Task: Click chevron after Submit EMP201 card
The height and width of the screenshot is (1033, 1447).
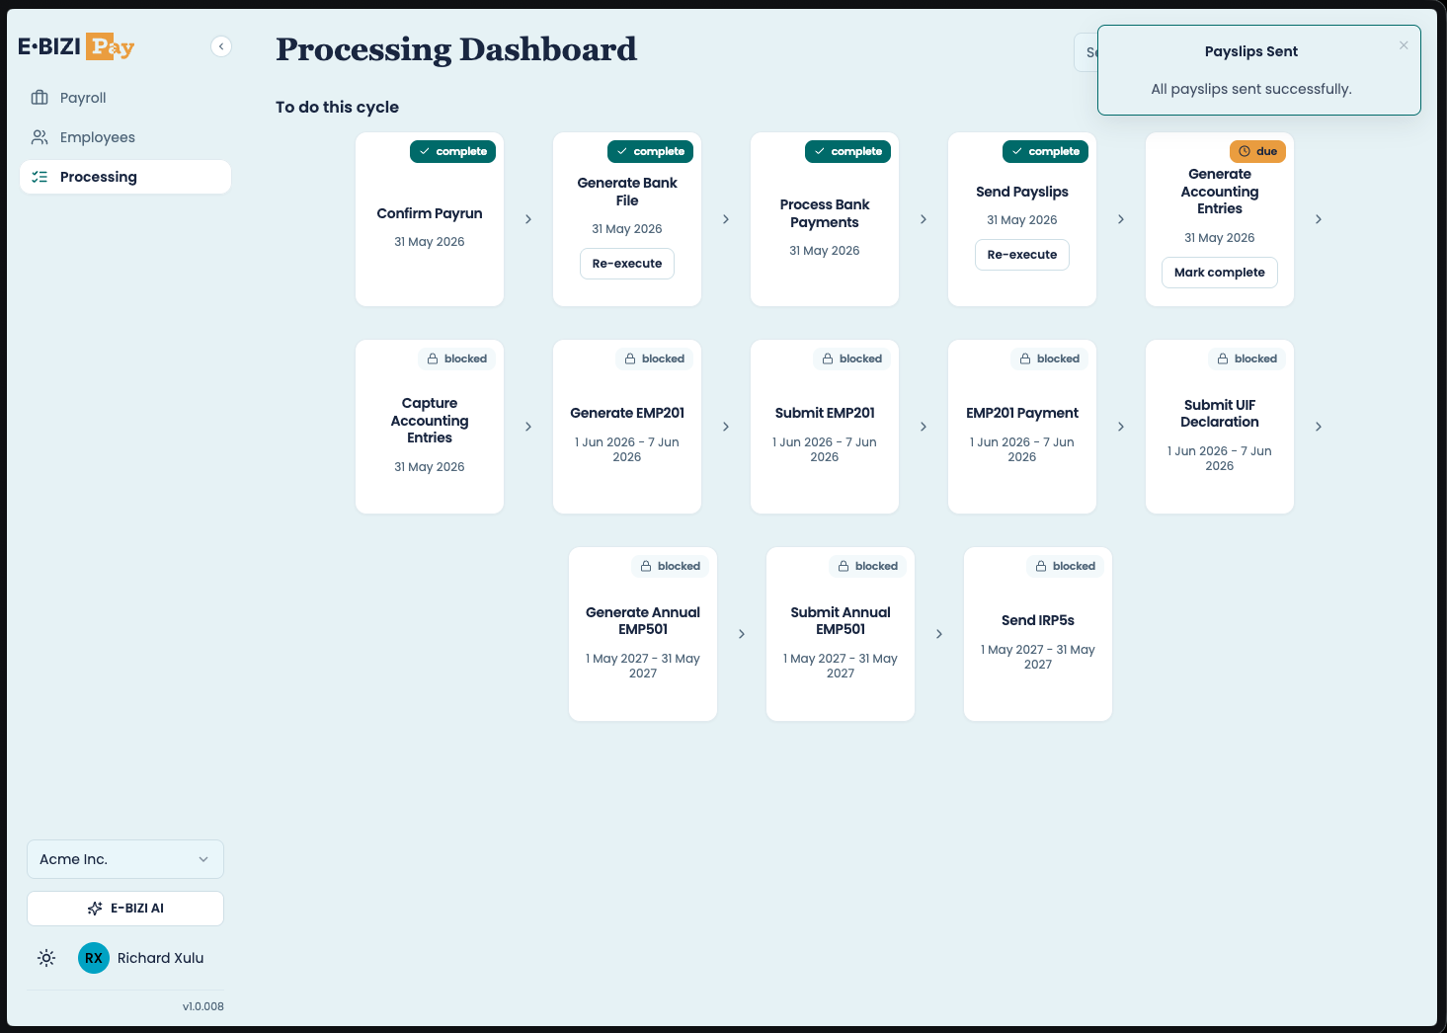Action: (924, 427)
